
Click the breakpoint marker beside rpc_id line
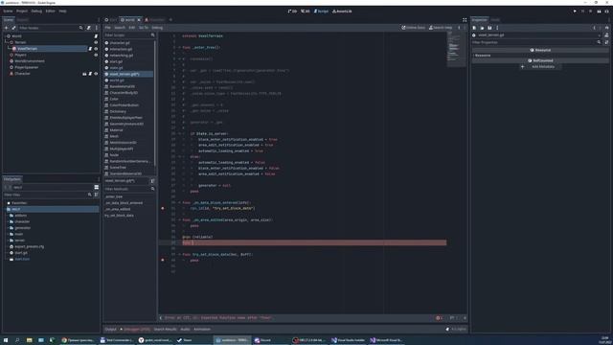[163, 208]
